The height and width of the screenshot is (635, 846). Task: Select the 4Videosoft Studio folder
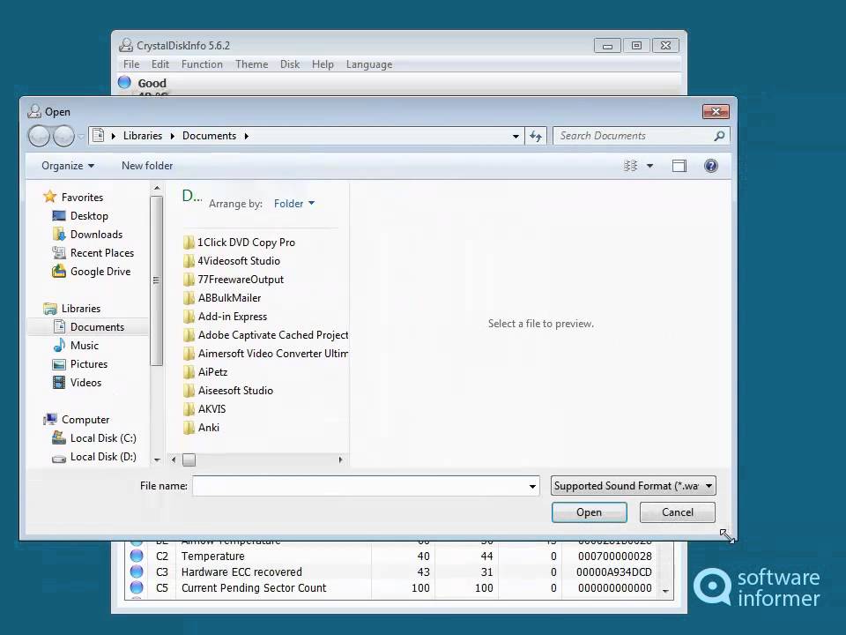coord(232,261)
